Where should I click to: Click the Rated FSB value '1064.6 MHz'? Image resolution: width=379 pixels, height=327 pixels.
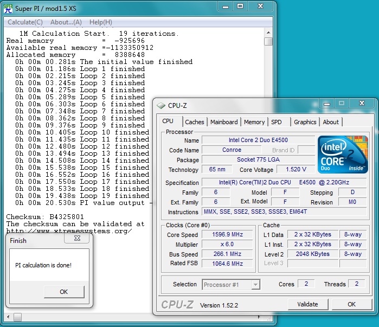coord(227,264)
